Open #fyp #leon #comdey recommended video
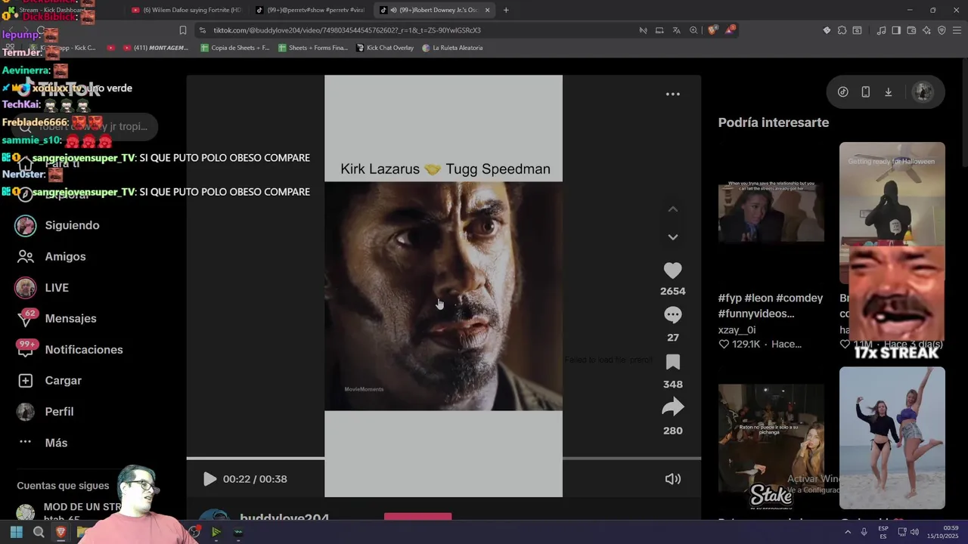The image size is (968, 544). click(x=771, y=213)
